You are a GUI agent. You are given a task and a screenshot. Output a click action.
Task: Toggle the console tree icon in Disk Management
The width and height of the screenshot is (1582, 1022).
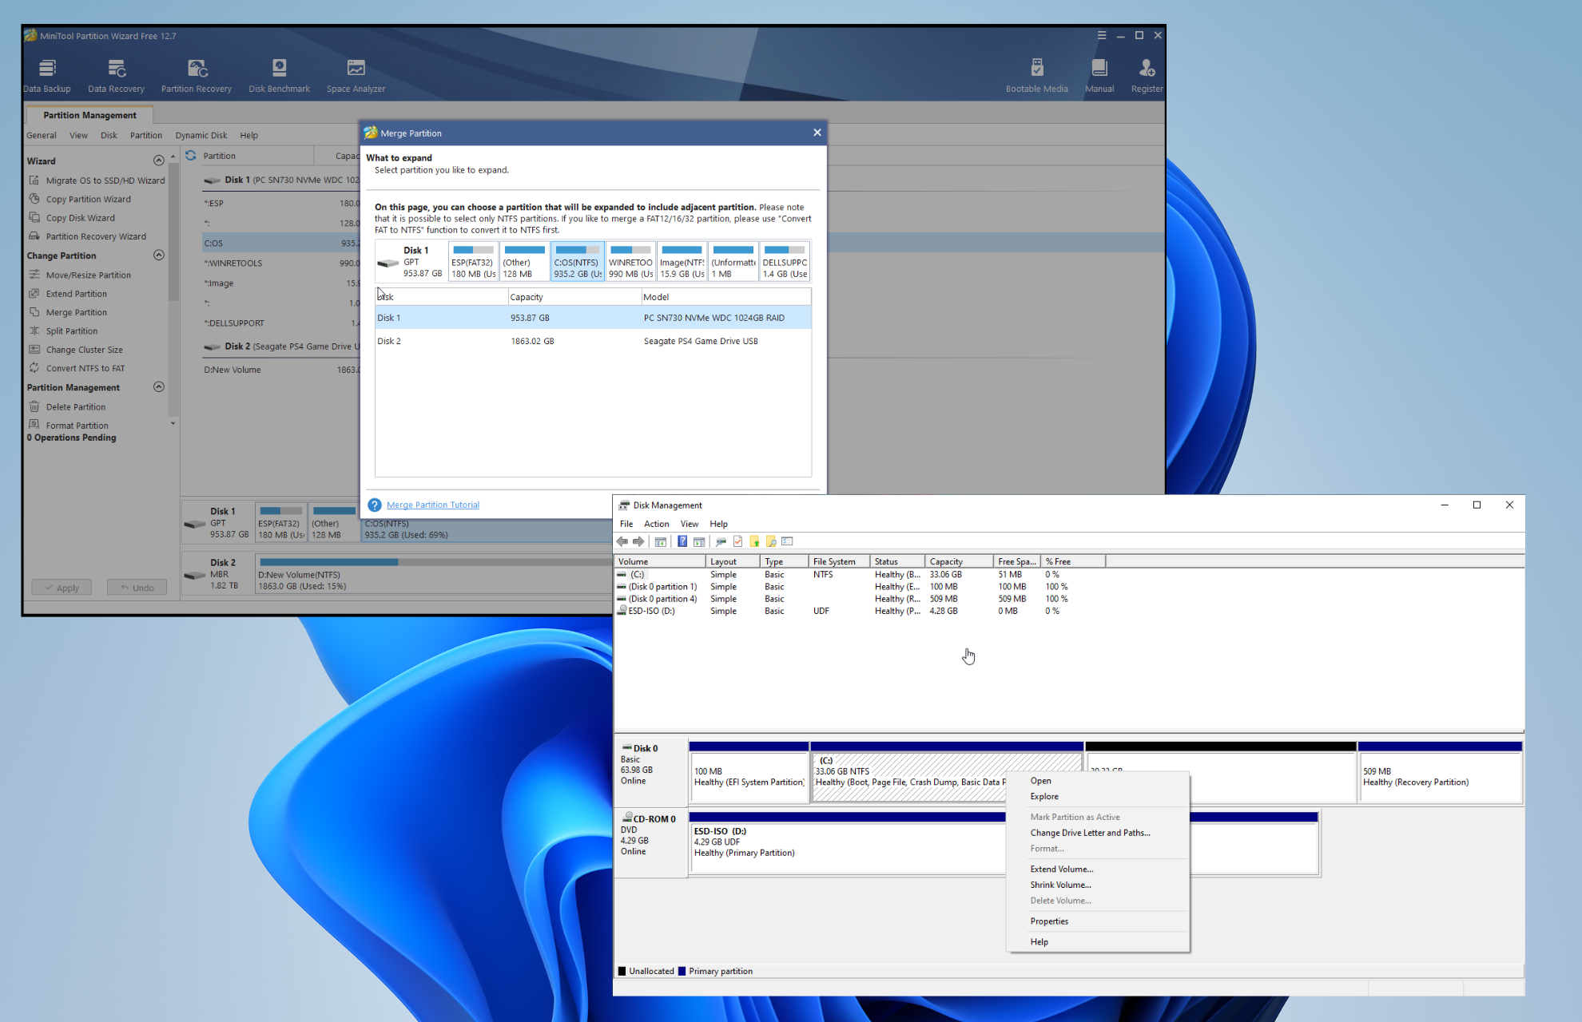pos(661,541)
